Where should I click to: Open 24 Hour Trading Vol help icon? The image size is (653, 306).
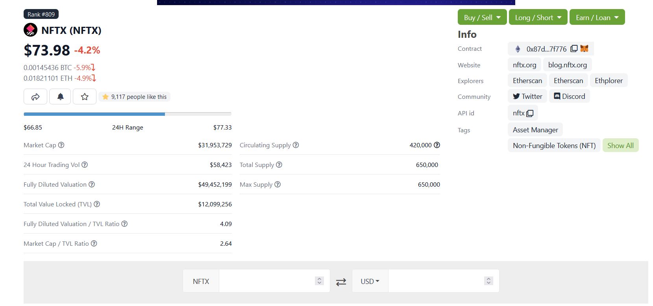[x=85, y=165]
